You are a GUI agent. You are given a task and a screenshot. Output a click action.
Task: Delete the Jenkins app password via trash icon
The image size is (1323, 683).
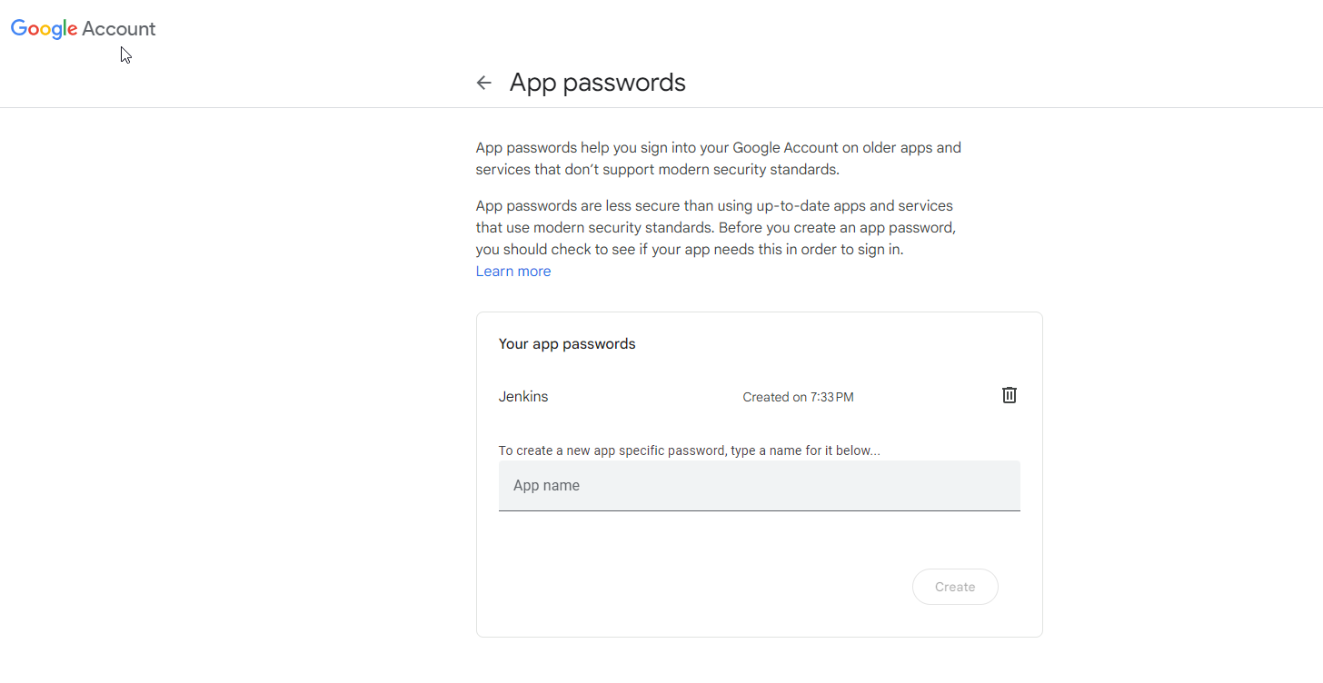pos(1009,395)
